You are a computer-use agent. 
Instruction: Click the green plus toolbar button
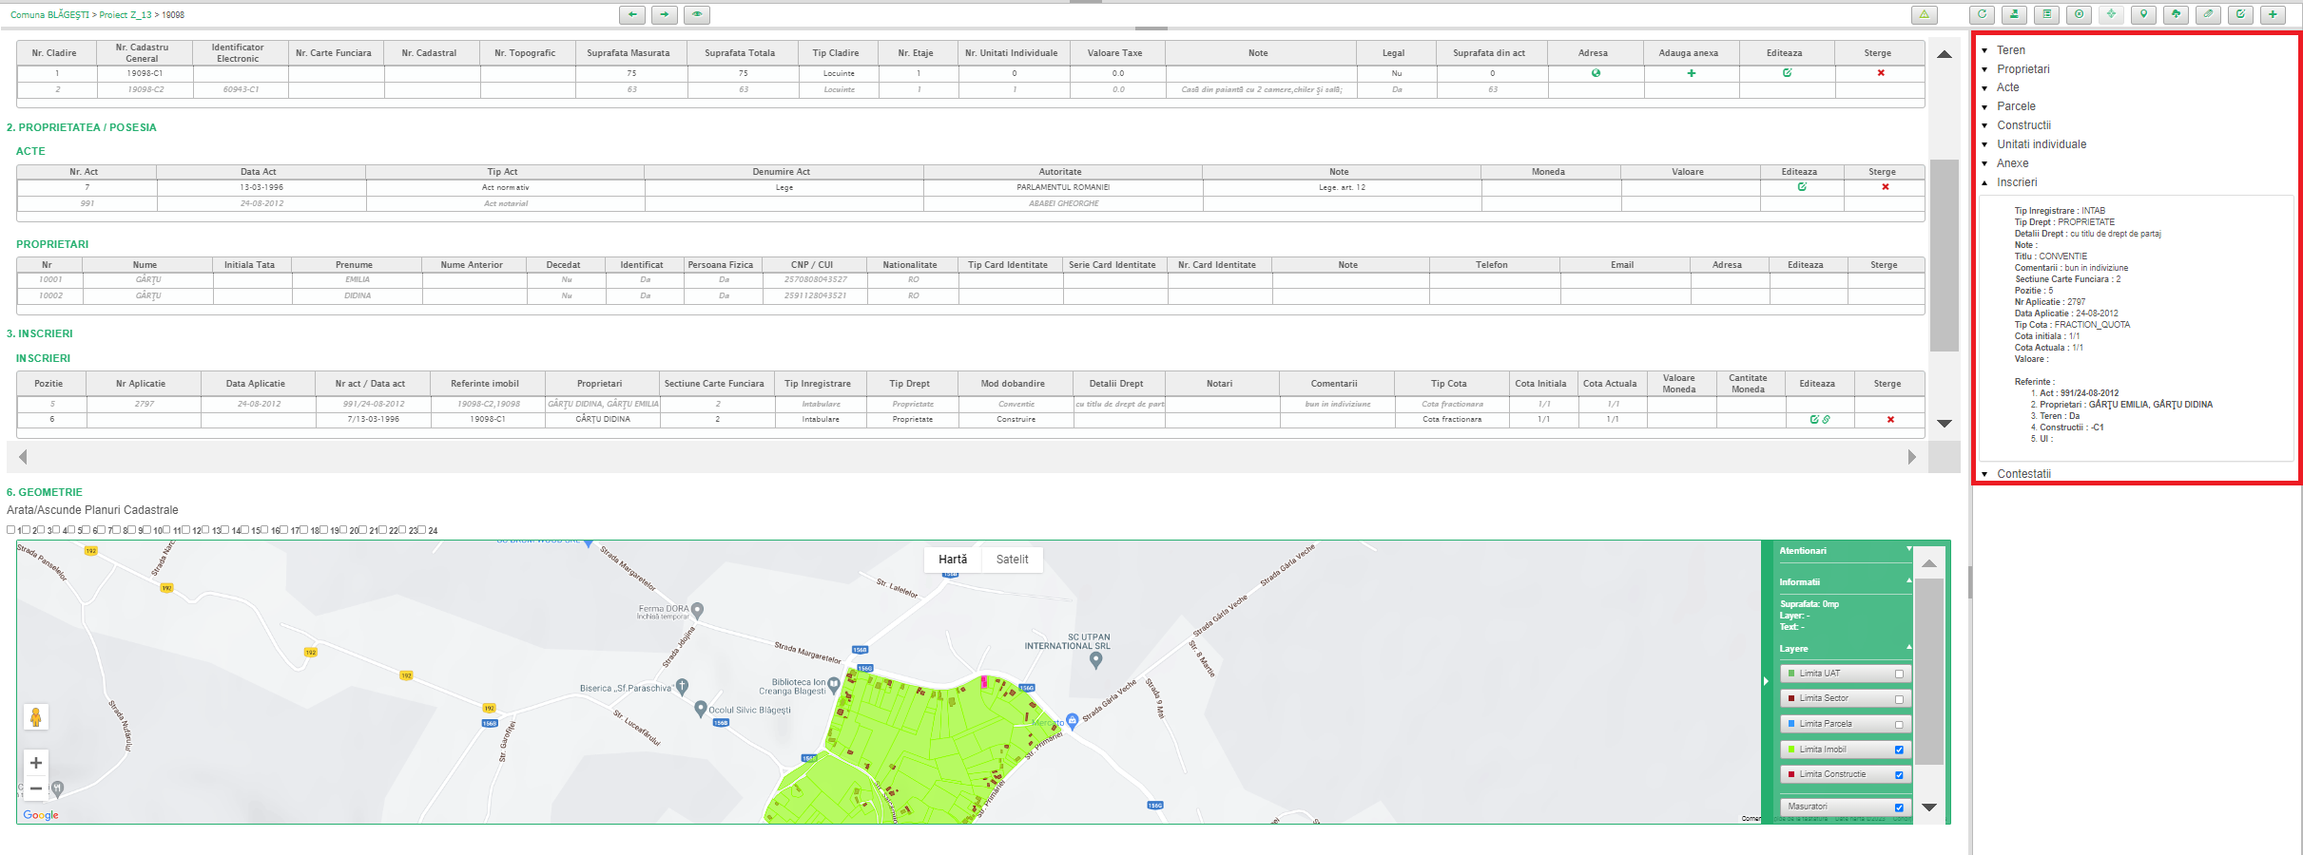[2273, 14]
